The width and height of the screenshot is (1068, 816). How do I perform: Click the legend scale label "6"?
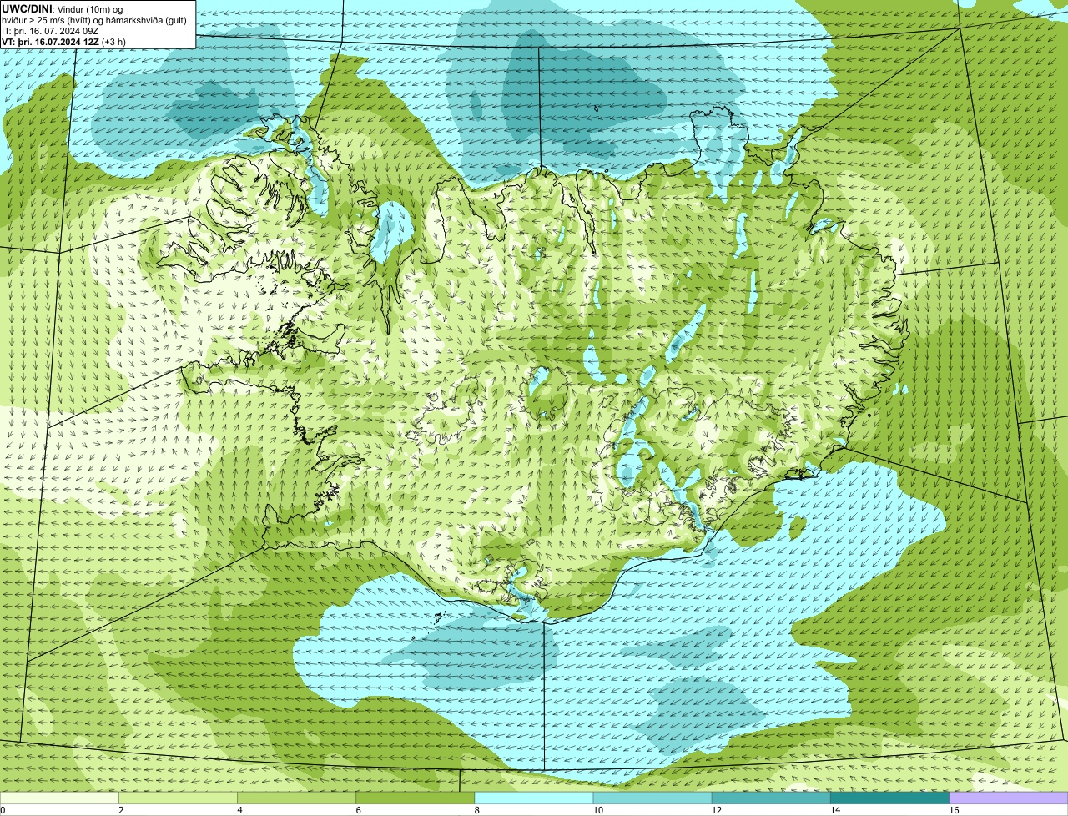pos(358,810)
